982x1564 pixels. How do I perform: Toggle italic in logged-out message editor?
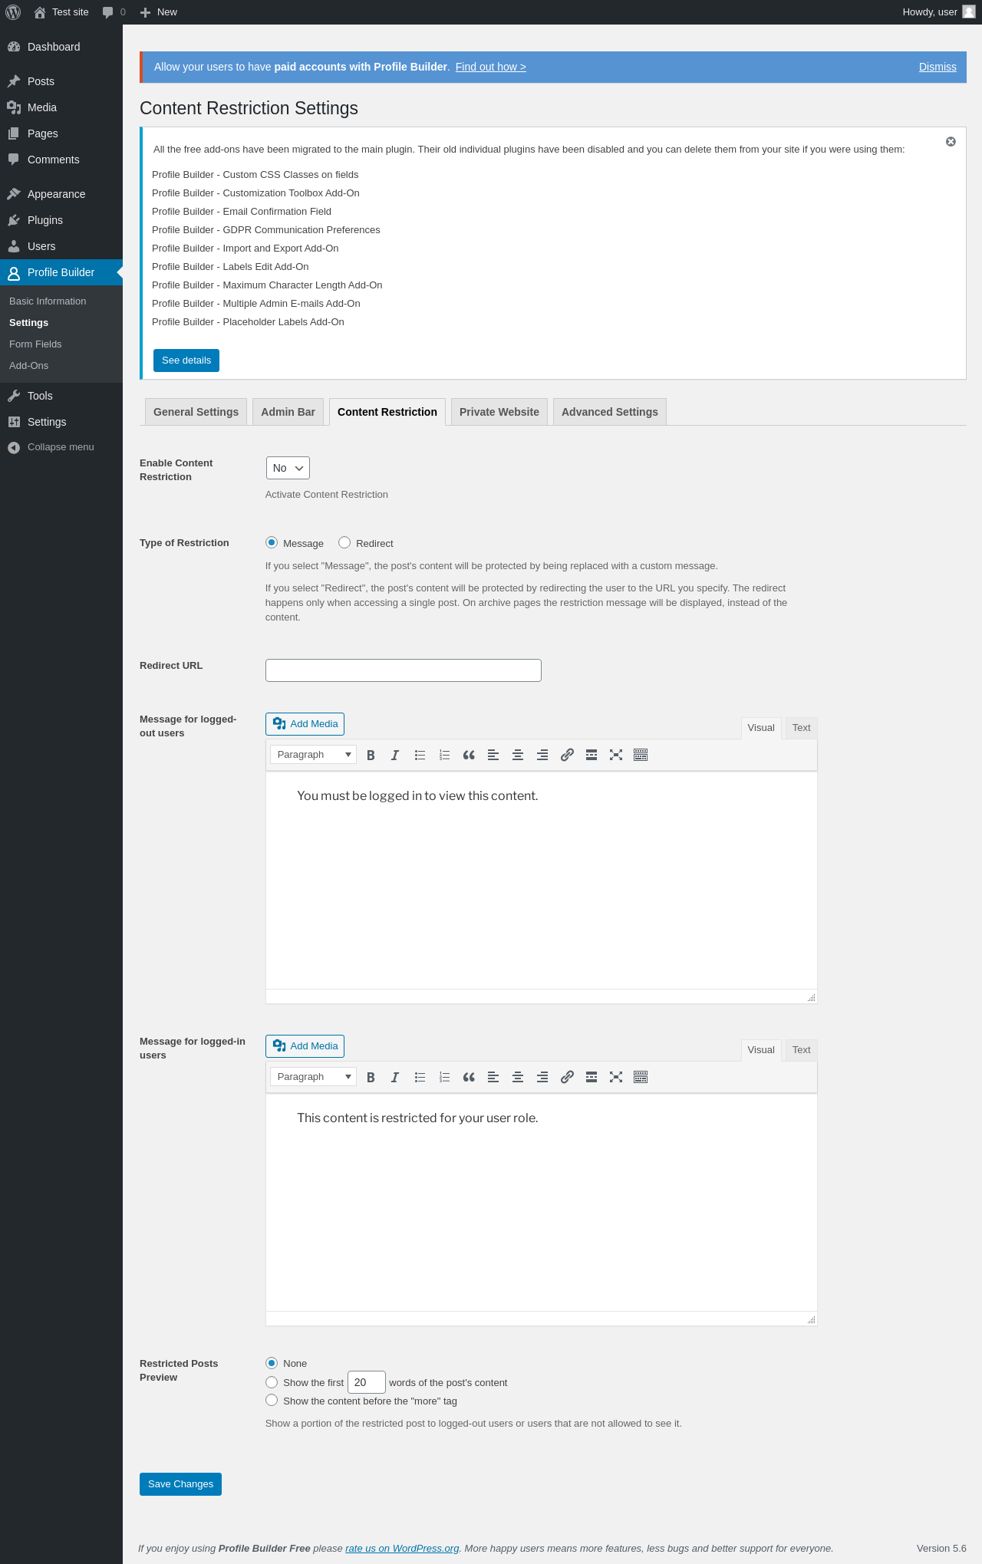pyautogui.click(x=395, y=755)
